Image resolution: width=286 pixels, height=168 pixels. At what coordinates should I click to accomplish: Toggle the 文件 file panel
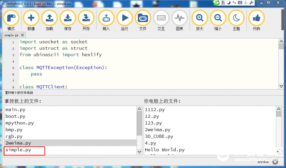point(143,20)
